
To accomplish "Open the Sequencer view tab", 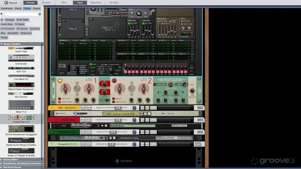I will coord(95,3).
